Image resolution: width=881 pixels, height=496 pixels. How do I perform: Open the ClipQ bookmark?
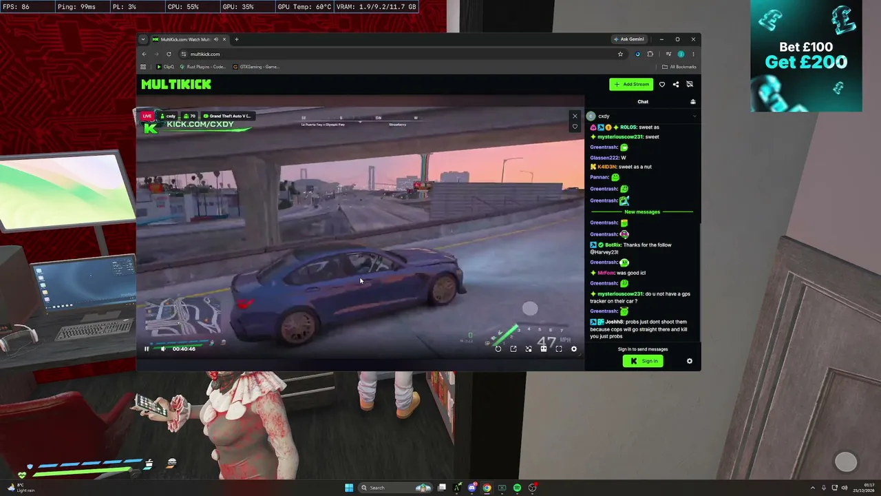point(165,67)
